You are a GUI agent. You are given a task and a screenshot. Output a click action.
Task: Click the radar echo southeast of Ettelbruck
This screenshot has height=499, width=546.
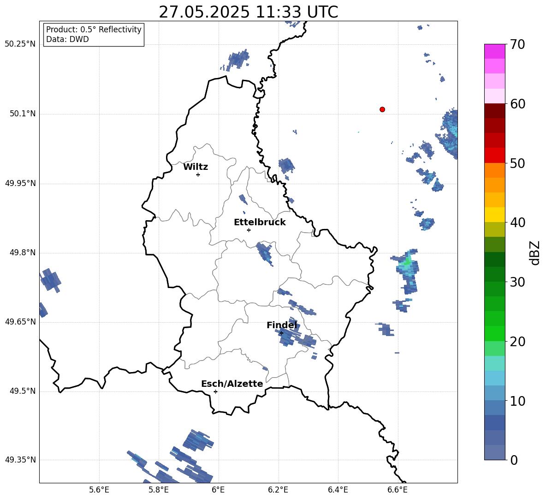264,254
